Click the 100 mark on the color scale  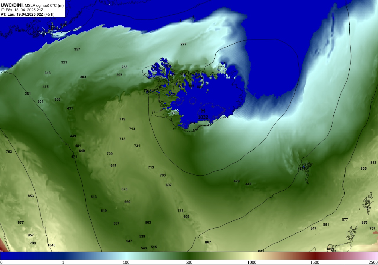tap(126, 262)
